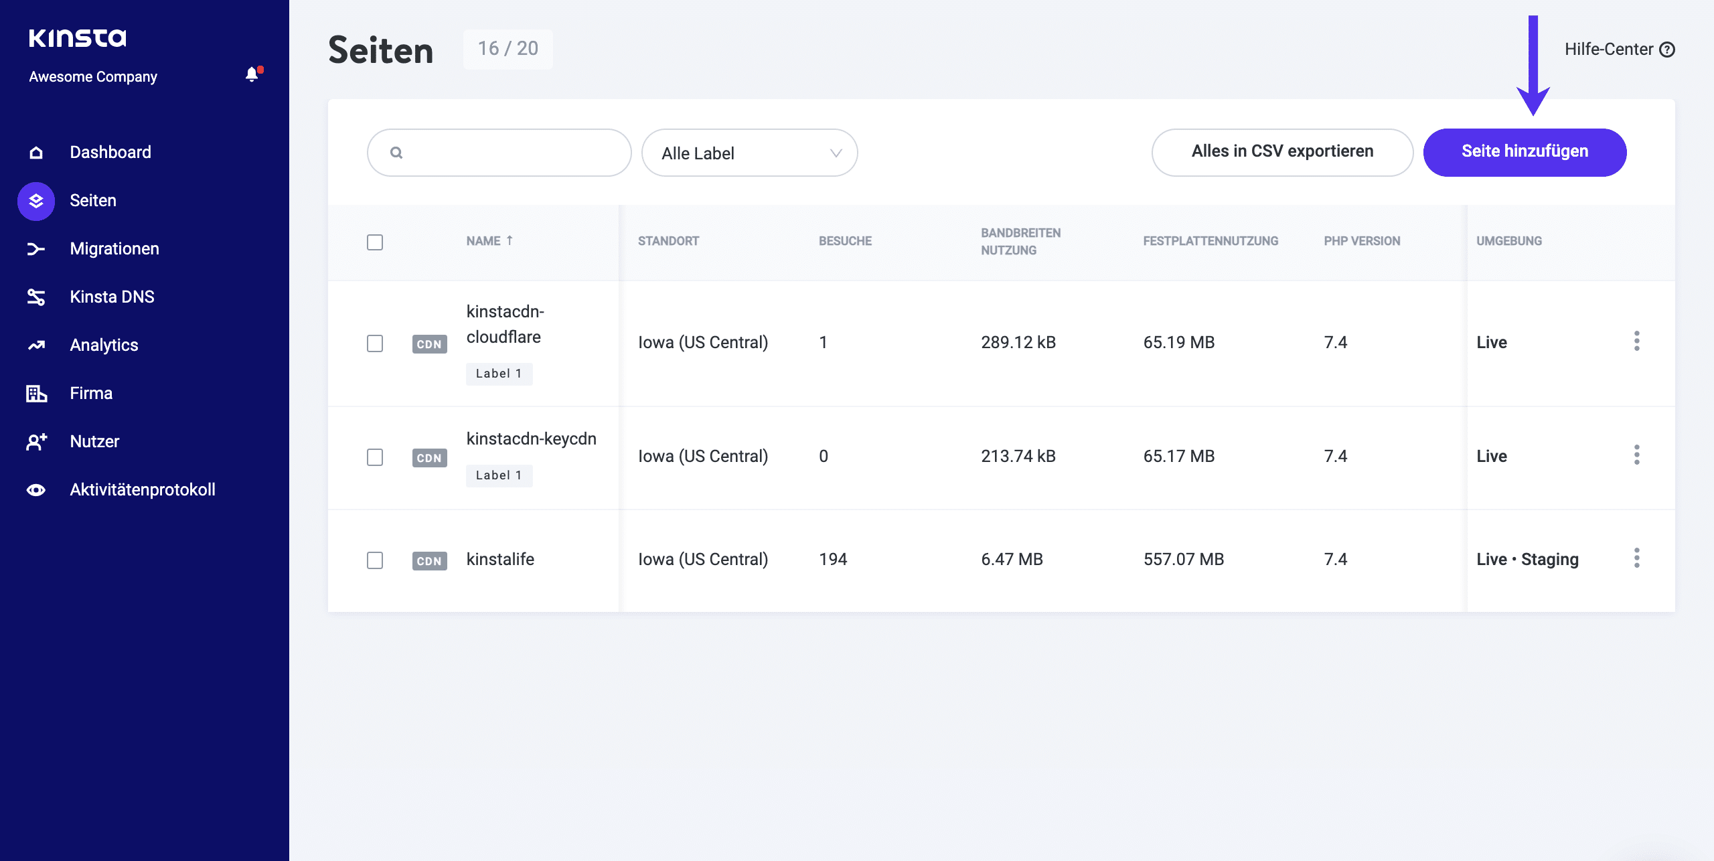Viewport: 1714px width, 861px height.
Task: Open options menu for kinstacdn-cloudflare row
Action: (1637, 341)
